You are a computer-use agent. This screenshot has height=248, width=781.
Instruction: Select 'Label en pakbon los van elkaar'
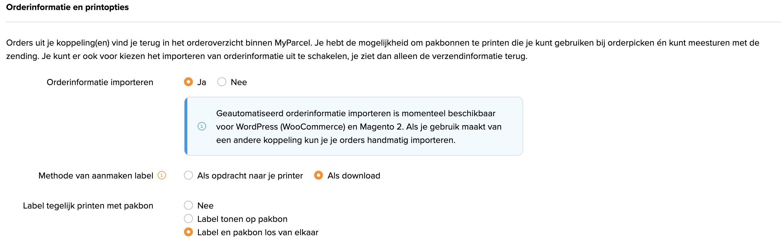tap(189, 232)
